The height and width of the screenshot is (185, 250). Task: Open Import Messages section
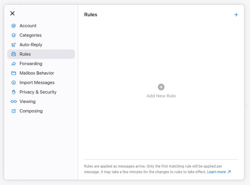(x=41, y=83)
